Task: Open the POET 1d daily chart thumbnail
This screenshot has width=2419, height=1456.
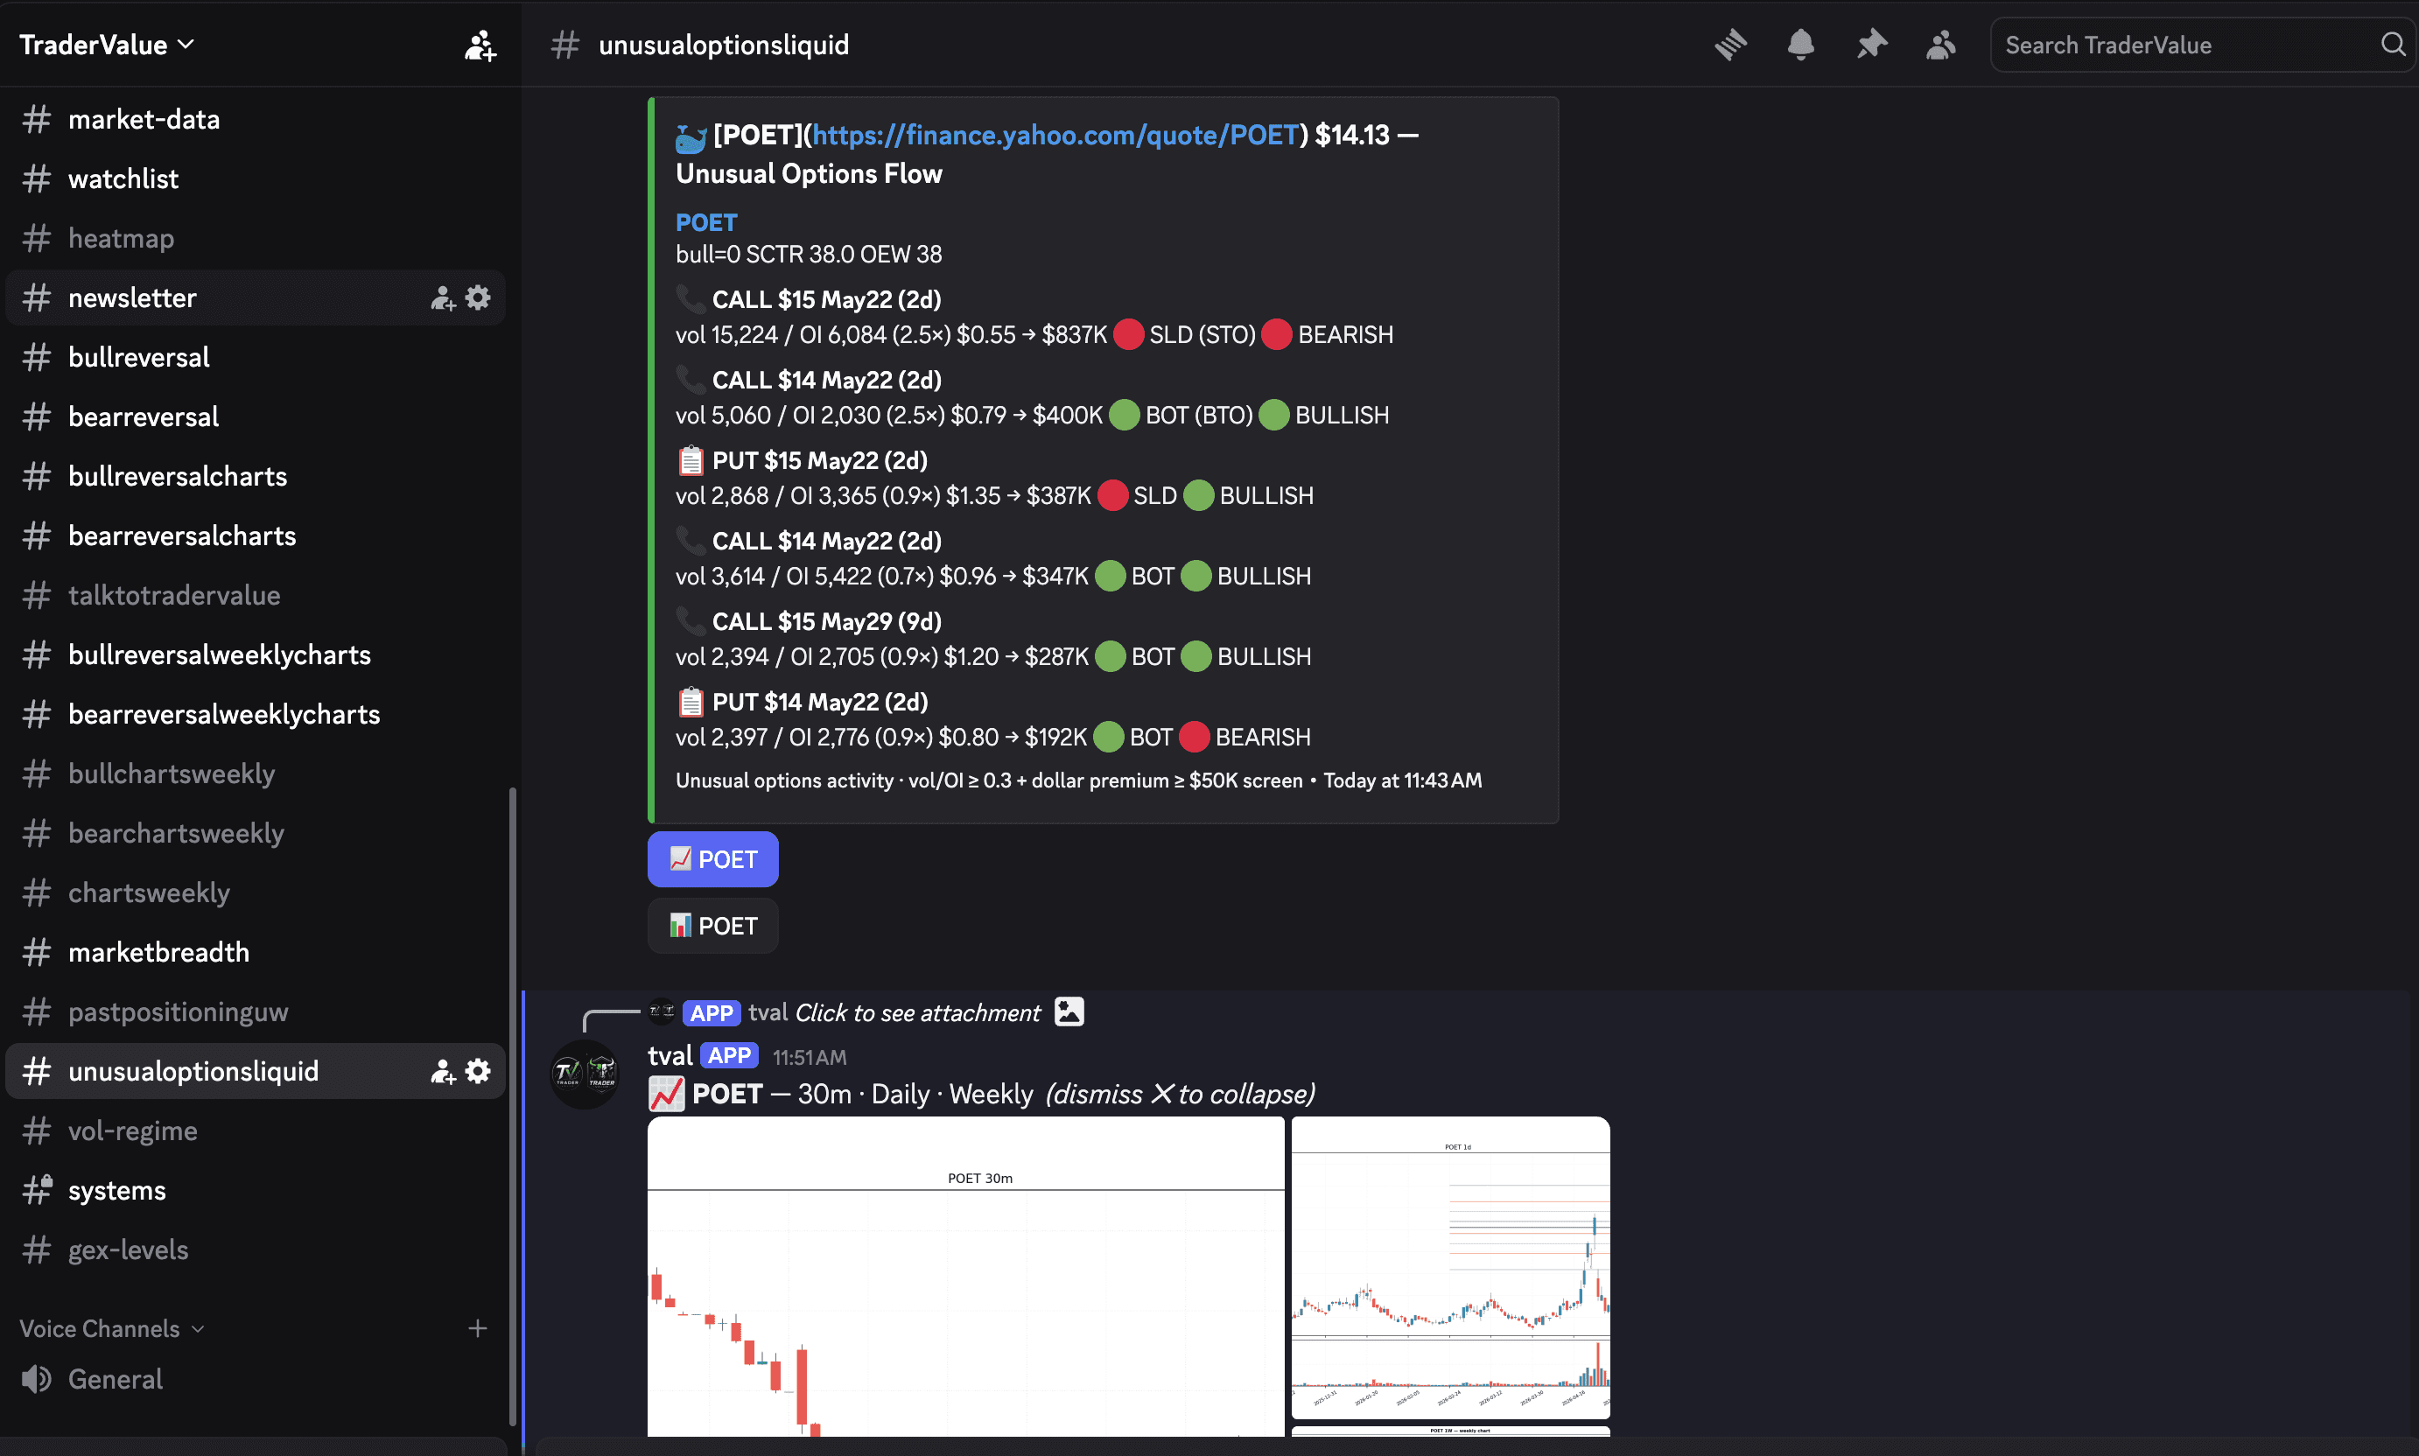Action: coord(1450,1268)
